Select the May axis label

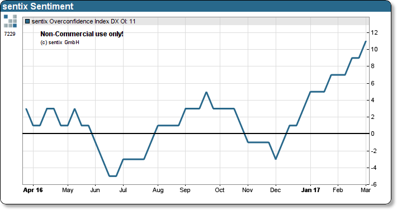pos(68,190)
